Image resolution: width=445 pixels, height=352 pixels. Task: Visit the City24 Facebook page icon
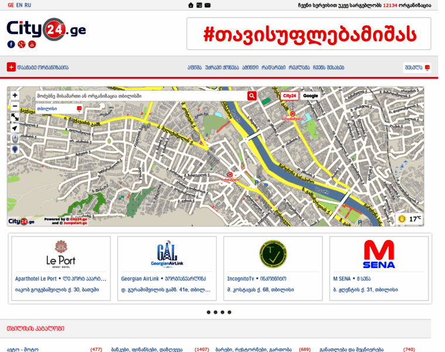[11, 45]
